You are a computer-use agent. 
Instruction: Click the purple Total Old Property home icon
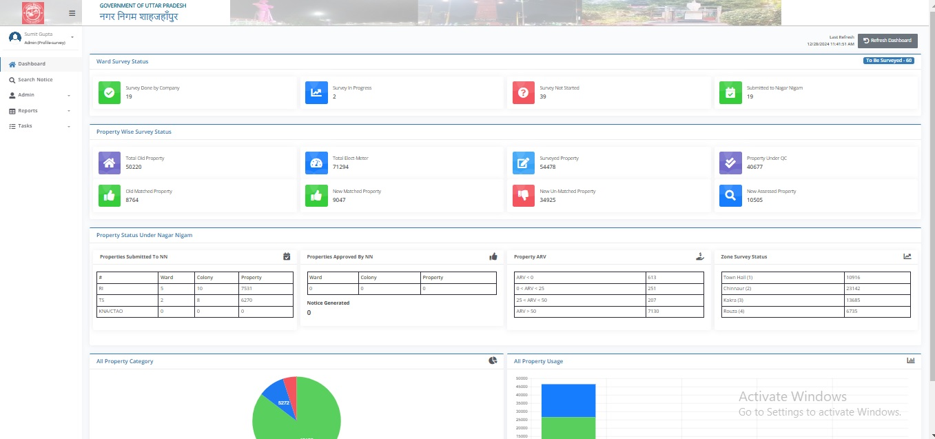(x=109, y=163)
